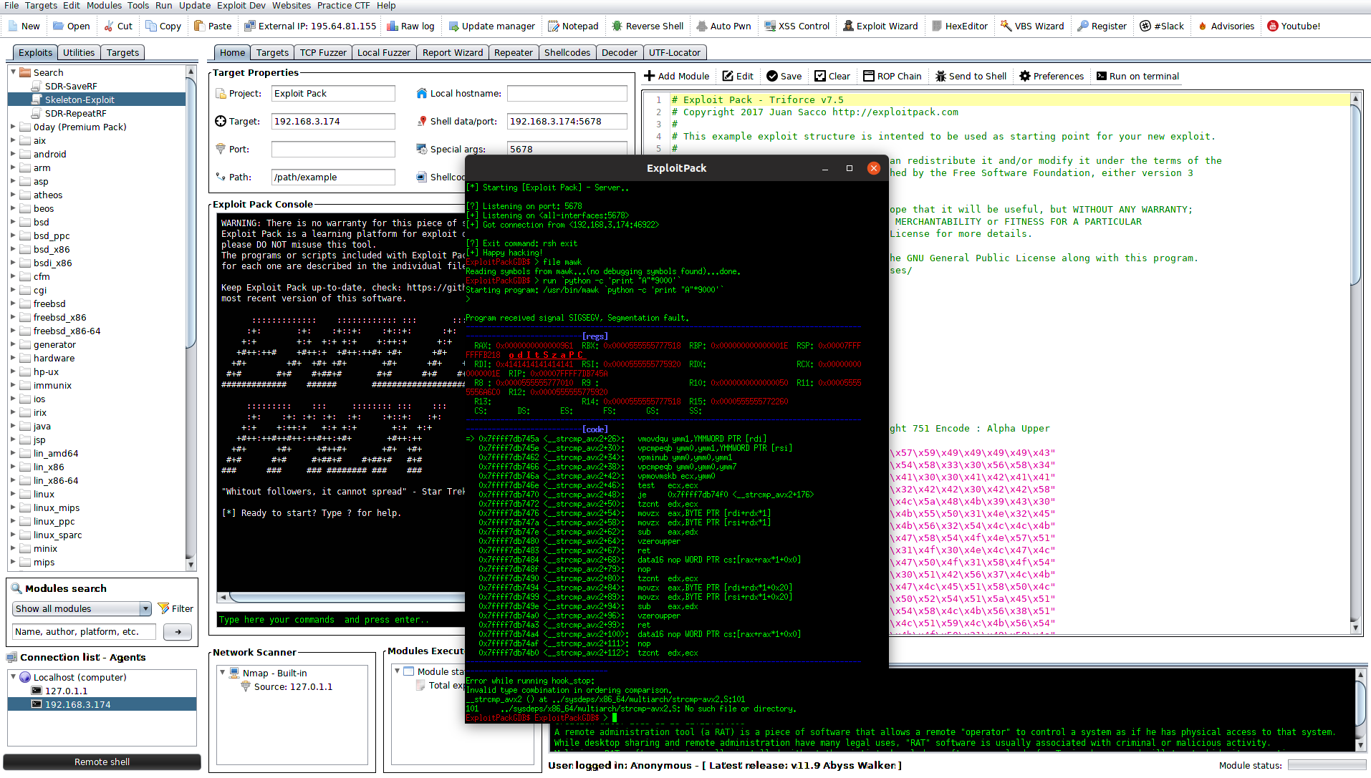This screenshot has width=1371, height=778.
Task: Click the modules Filter icon
Action: click(x=163, y=608)
